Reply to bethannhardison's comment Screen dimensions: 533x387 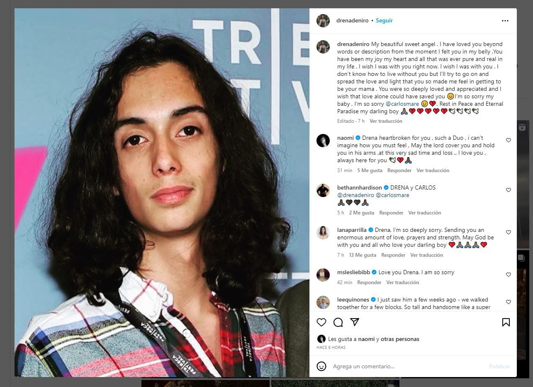pos(391,213)
